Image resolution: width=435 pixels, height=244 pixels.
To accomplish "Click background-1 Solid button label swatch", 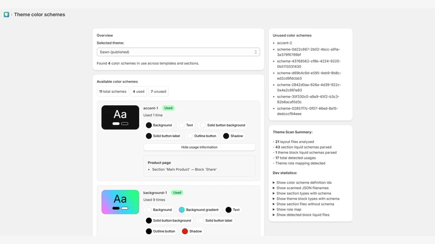I will (201, 221).
